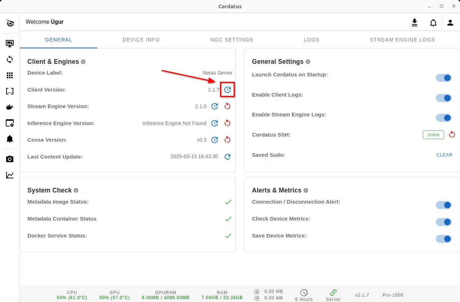
Task: Toggle Enable Client Logs switch
Action: pyautogui.click(x=444, y=98)
